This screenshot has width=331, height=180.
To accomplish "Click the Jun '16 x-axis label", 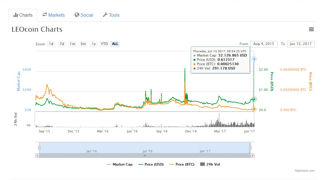I will (x=132, y=131).
